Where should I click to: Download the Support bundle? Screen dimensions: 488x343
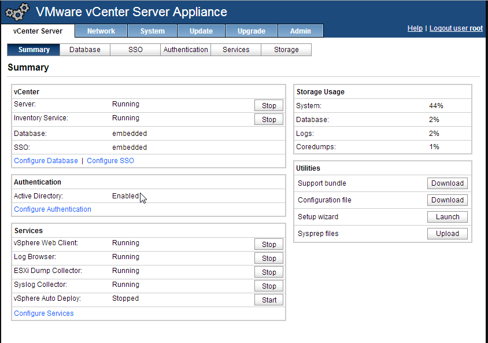coord(448,183)
